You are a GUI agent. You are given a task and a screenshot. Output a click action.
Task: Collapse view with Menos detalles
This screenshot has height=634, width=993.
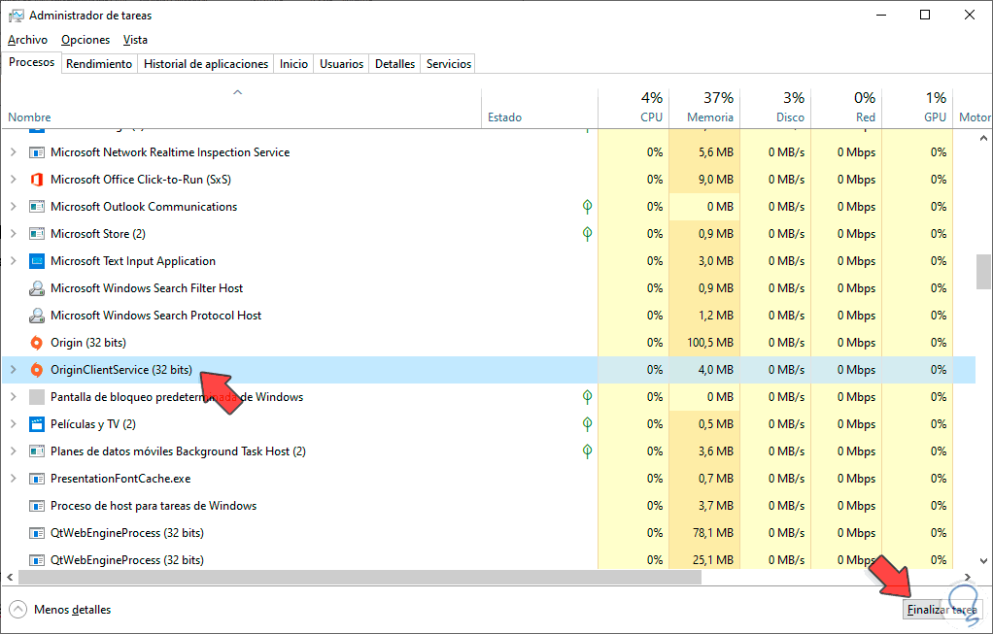point(60,610)
